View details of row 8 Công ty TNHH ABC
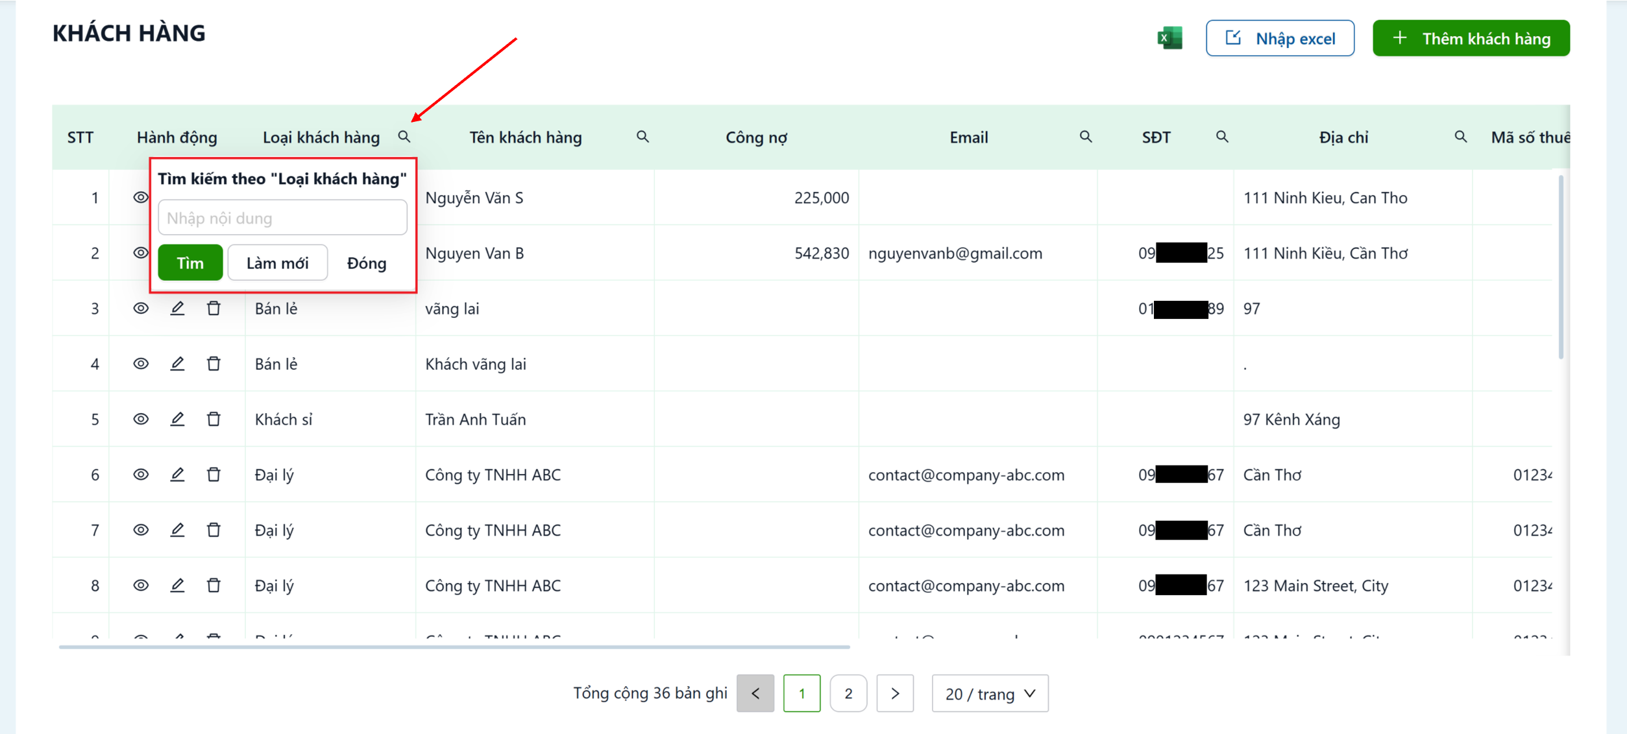 pyautogui.click(x=141, y=586)
